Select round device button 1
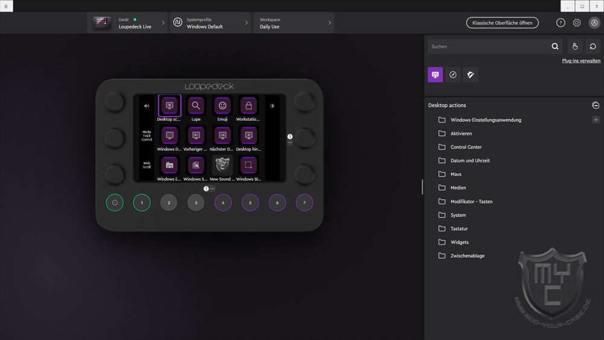 pos(142,202)
